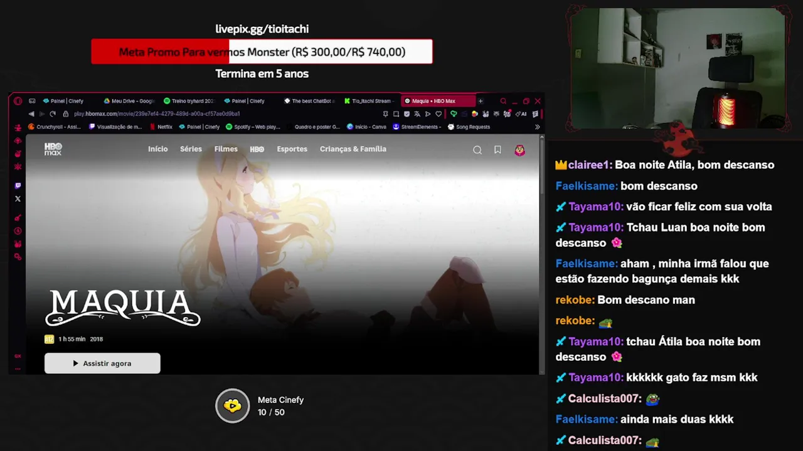
Task: Switch to the Meu Drive - Google tab
Action: click(129, 101)
